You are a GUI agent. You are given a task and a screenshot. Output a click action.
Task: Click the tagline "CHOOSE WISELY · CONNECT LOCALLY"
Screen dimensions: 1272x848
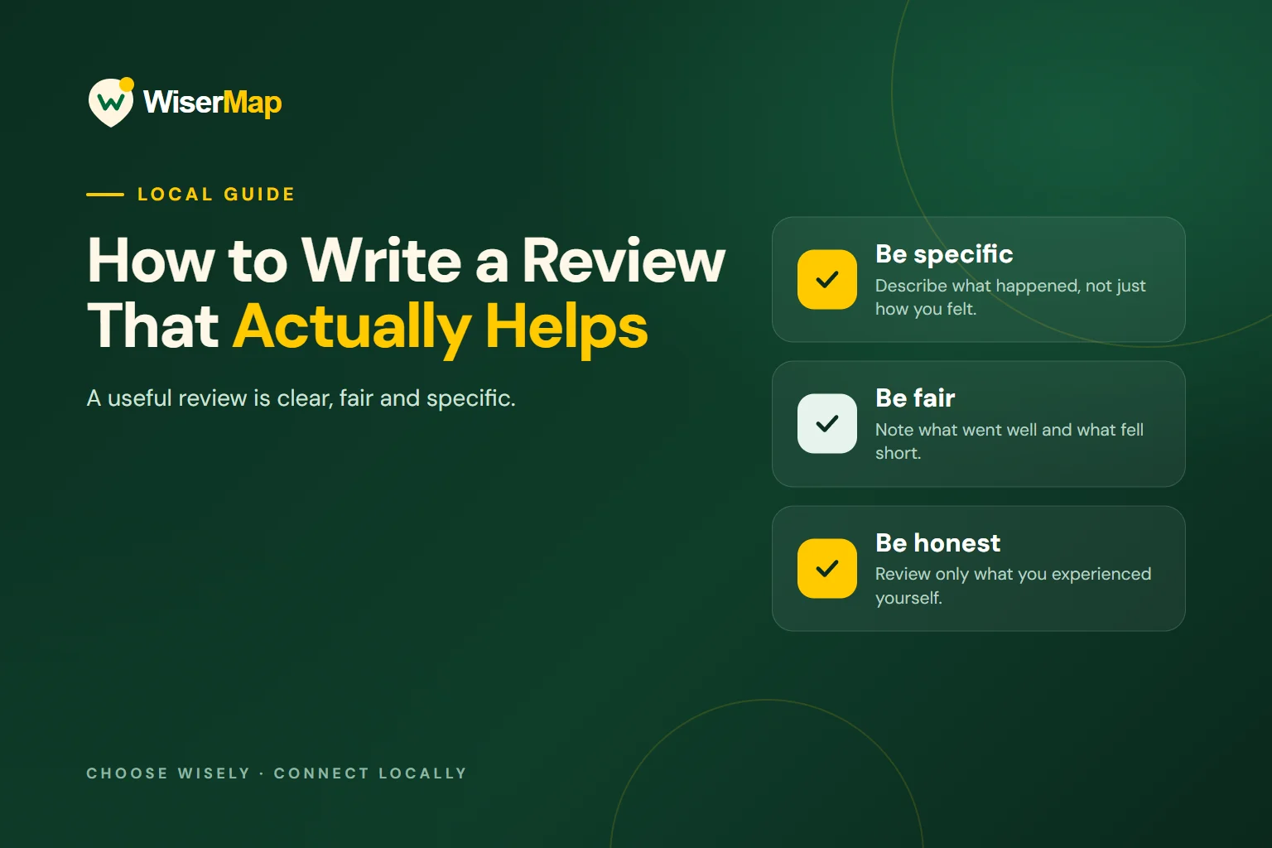pyautogui.click(x=277, y=773)
